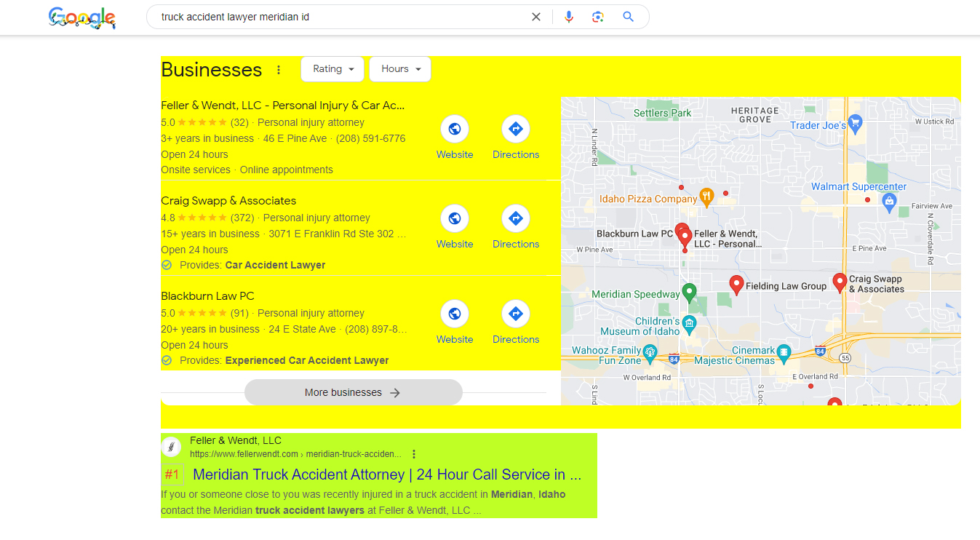Get directions to Feller & Wendt
This screenshot has height=540, width=980.
[x=516, y=130]
